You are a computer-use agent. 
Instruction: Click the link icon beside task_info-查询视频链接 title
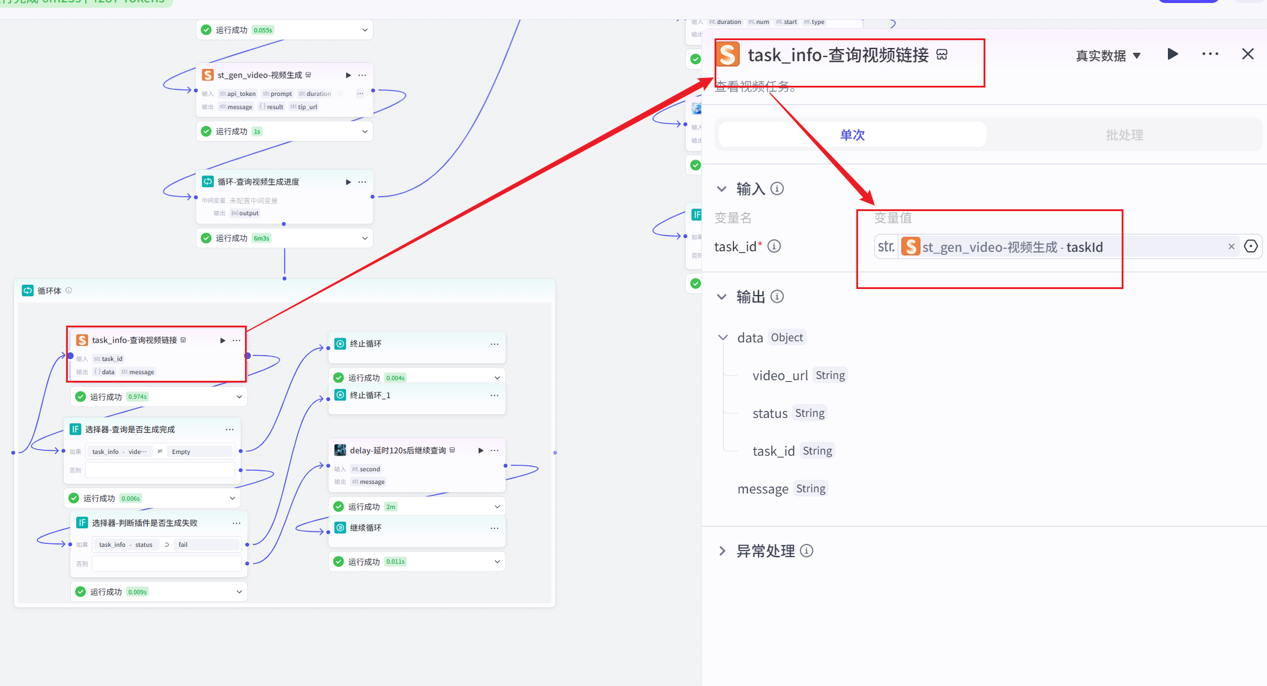pyautogui.click(x=942, y=54)
